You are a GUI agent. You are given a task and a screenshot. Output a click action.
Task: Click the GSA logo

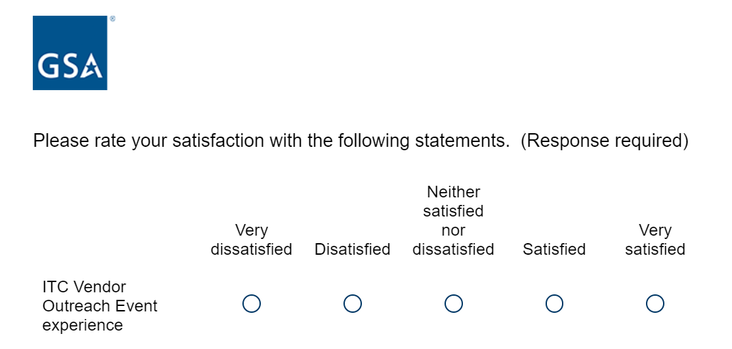pyautogui.click(x=70, y=53)
